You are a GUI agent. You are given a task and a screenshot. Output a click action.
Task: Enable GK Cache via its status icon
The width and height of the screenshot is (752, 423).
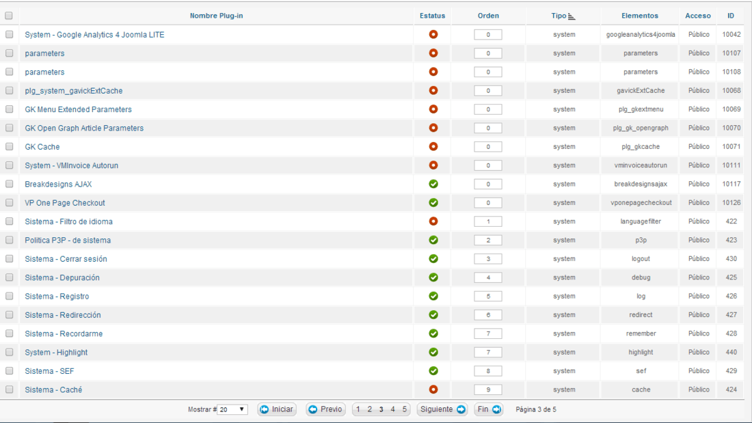[433, 147]
